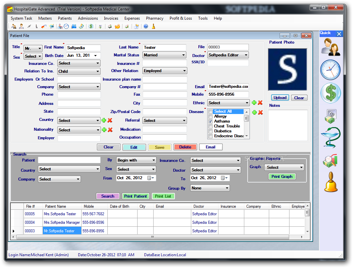Click the small bell icon in the toolbar
Screen dimensions: 353x268
coord(154,26)
